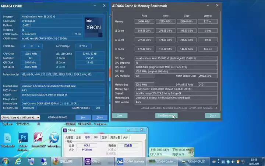This screenshot has width=265, height=166.
Task: Open the 关于 tab in CPU-Z
Action: [126, 137]
